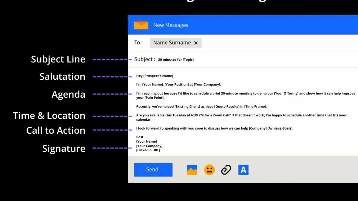Screen dimensions: 358x201
Task: Open the text formatting A icon
Action: coord(243,170)
